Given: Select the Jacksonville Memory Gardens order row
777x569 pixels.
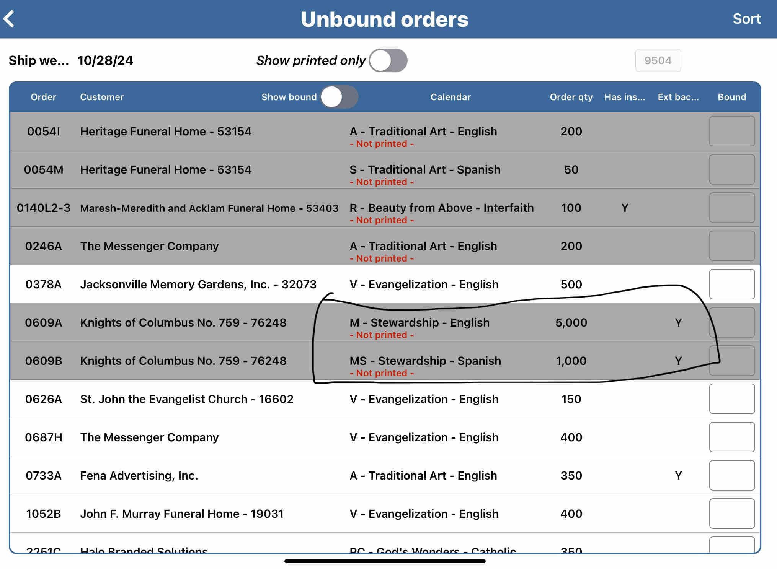Looking at the screenshot, I should tap(198, 284).
